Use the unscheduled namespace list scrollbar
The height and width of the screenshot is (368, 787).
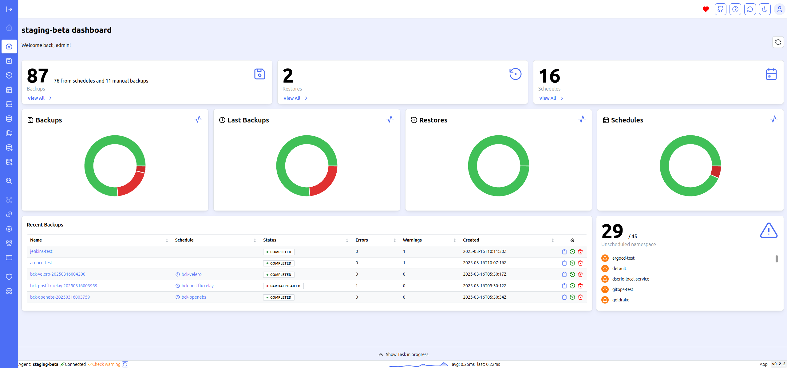[x=777, y=259]
